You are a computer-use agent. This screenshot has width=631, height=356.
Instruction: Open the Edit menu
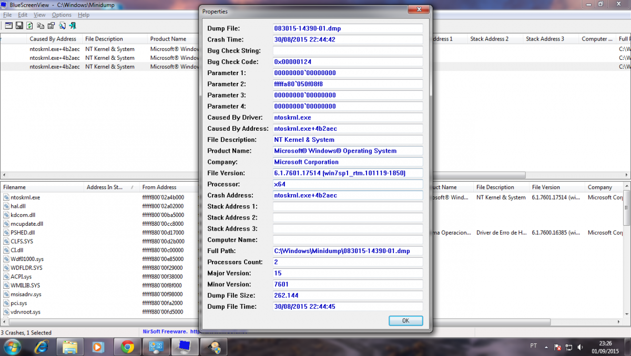coord(23,15)
